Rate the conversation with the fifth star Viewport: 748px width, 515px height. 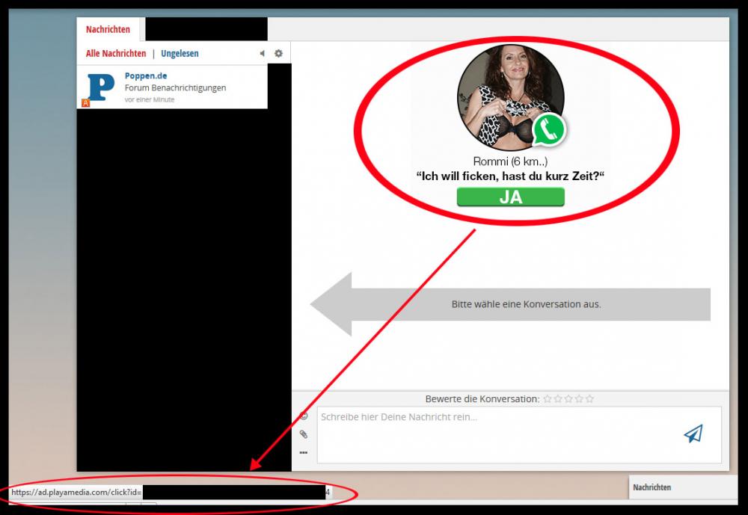pyautogui.click(x=589, y=399)
